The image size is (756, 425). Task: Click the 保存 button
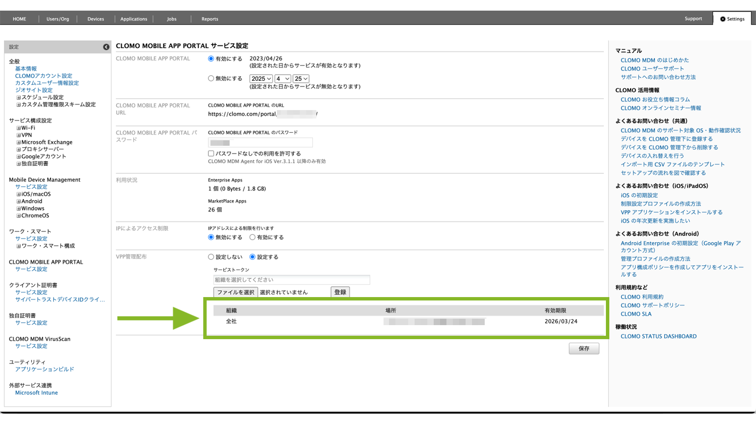pyautogui.click(x=584, y=348)
